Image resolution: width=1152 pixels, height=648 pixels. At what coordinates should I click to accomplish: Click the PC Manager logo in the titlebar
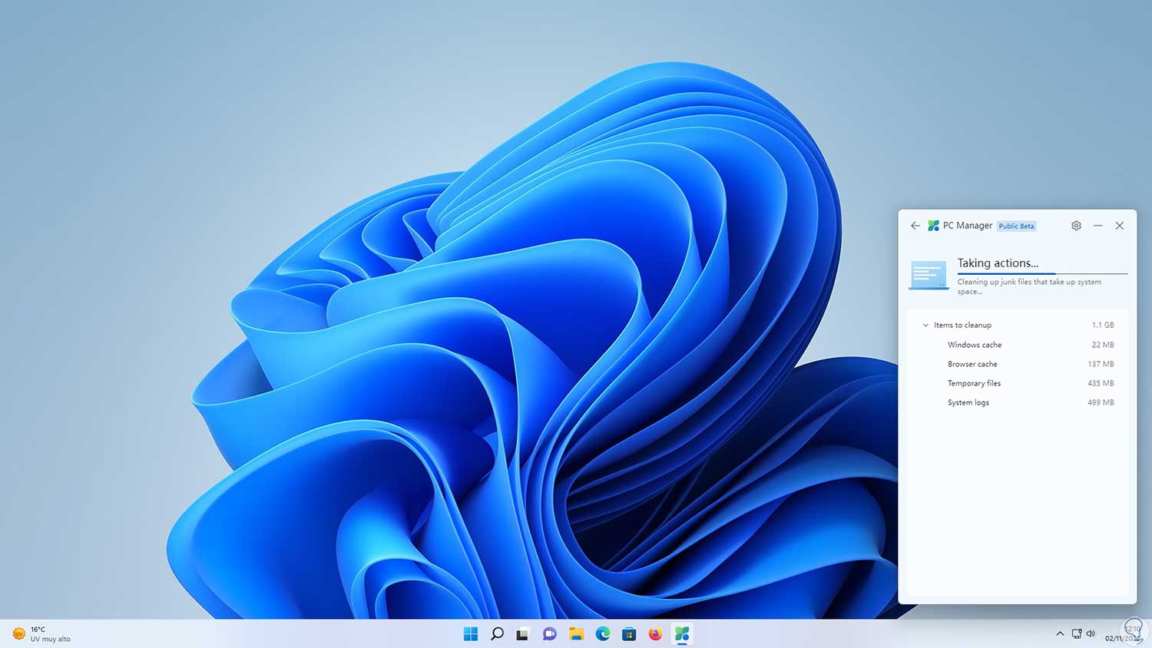point(933,225)
